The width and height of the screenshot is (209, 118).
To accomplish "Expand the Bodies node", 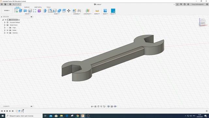I will point(5,30).
